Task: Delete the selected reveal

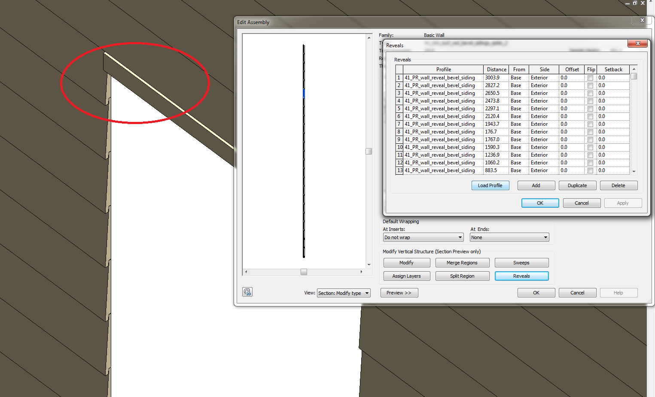Action: click(618, 185)
